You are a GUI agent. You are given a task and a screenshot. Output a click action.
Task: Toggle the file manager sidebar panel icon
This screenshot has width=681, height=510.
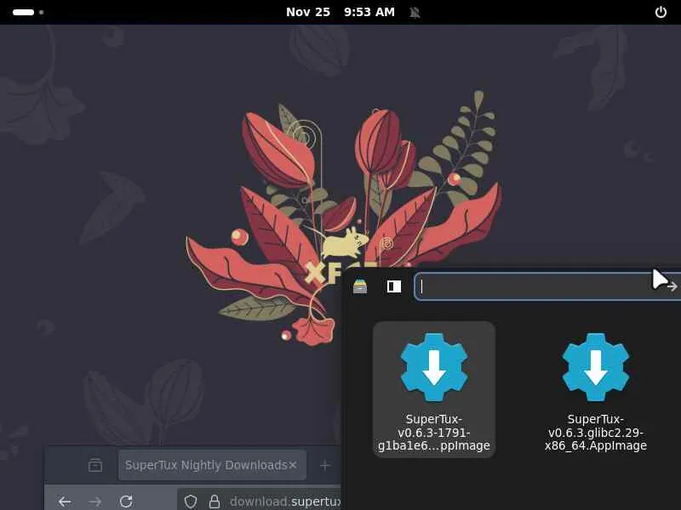394,286
